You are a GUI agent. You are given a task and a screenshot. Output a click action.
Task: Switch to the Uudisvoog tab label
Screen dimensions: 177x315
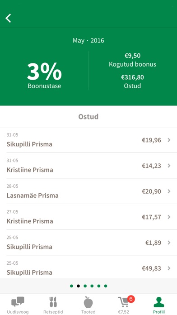click(x=18, y=312)
